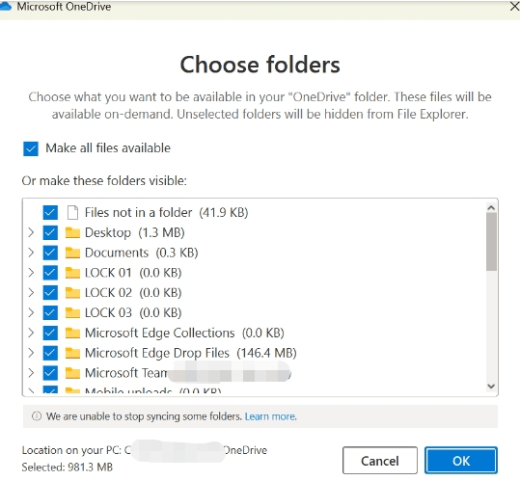The width and height of the screenshot is (520, 481).
Task: Uncheck the Microsoft Teams folder checkbox
Action: [50, 373]
